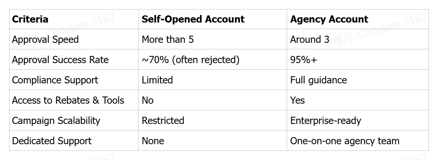Click the Dedicated Support row label

[52, 141]
